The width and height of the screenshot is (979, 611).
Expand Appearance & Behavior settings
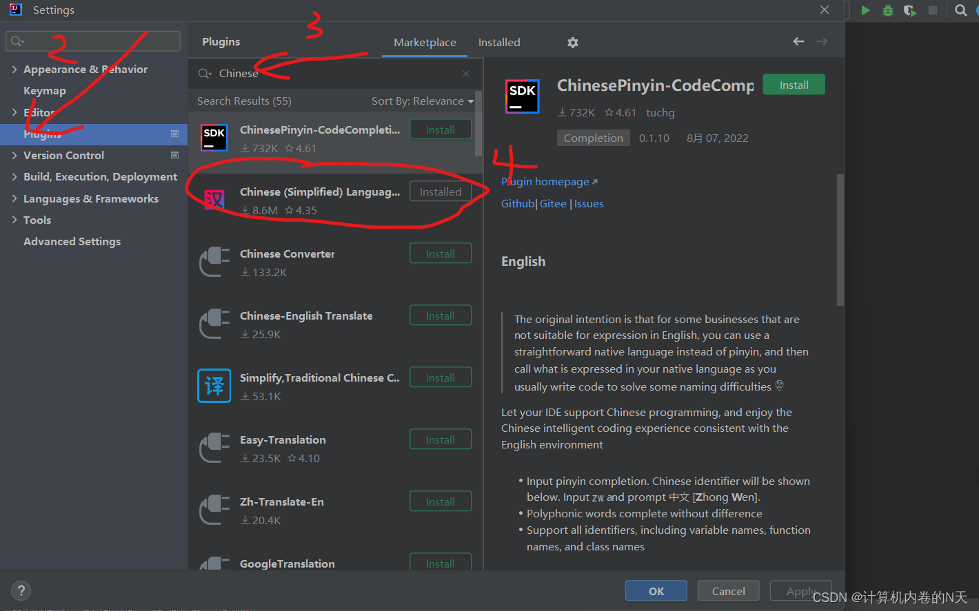14,69
